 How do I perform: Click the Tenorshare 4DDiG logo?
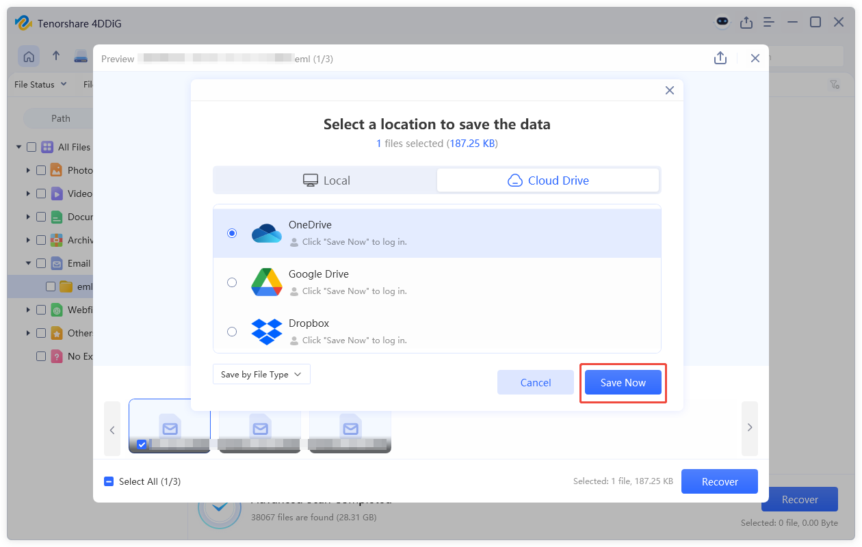(25, 23)
